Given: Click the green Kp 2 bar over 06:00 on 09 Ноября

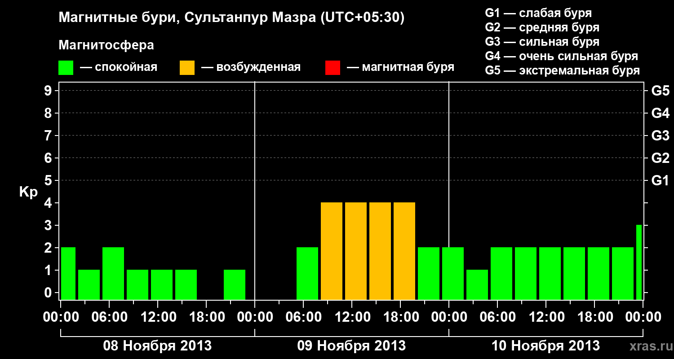Looking at the screenshot, I should [307, 273].
